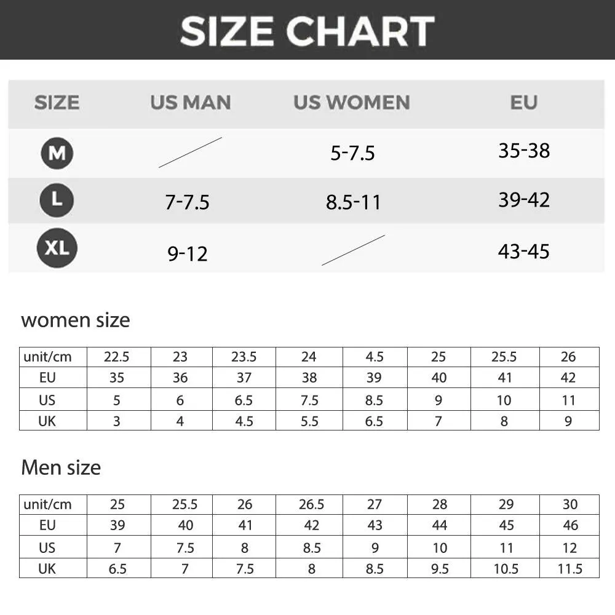
Task: Click the slash in XL row US WOMEN
Action: tap(353, 250)
